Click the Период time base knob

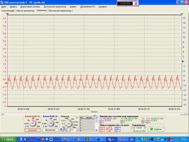tap(69, 124)
